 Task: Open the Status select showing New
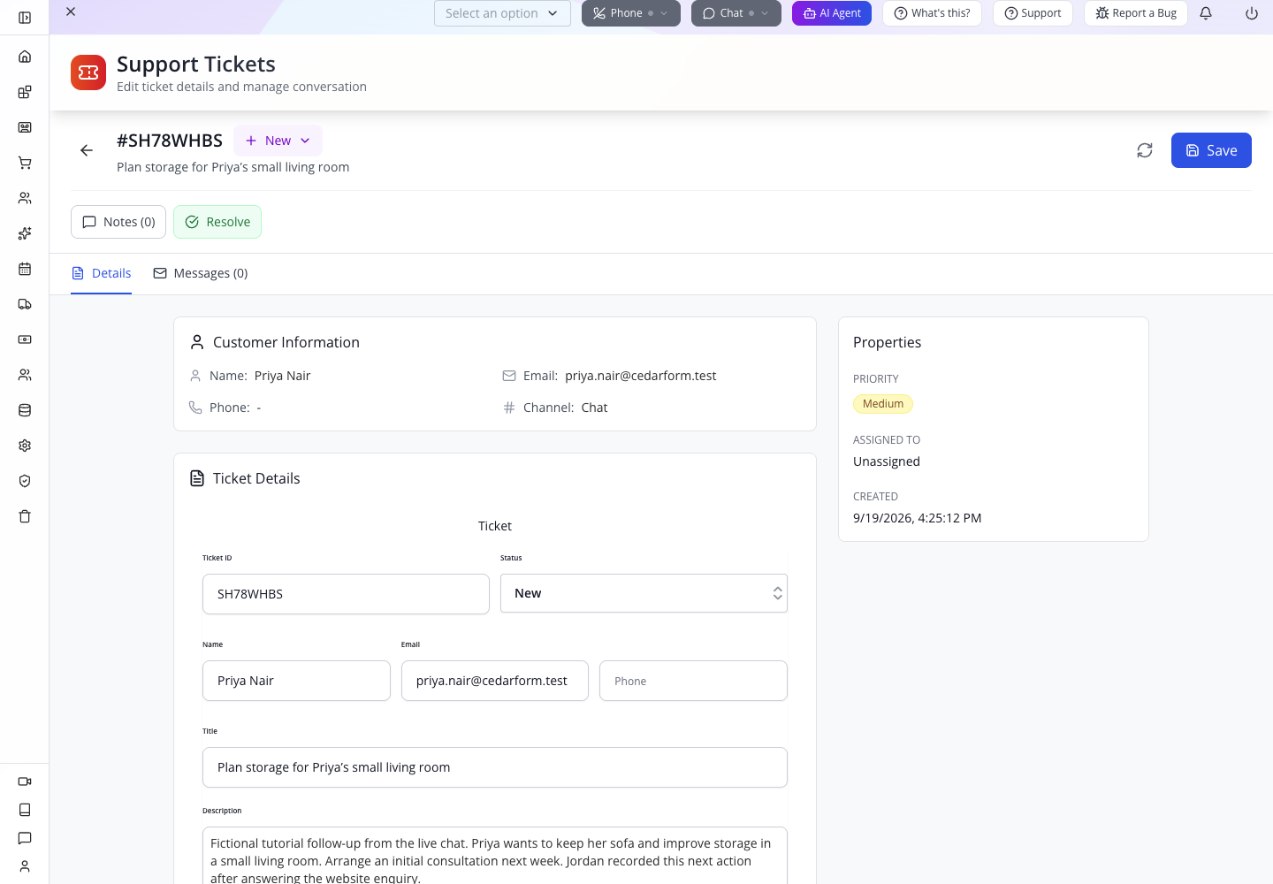click(x=644, y=593)
